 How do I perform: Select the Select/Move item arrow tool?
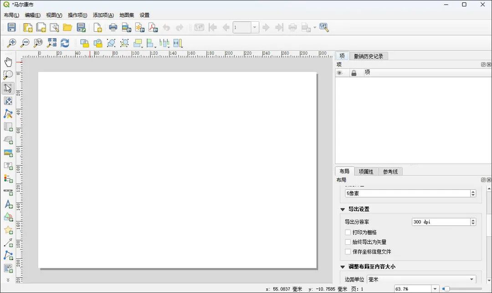pos(8,88)
